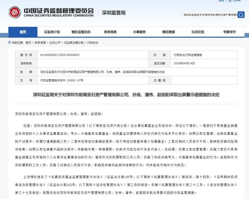This screenshot has width=249, height=199.
Task: Click the 深圳监管局 header title
Action: point(114,13)
